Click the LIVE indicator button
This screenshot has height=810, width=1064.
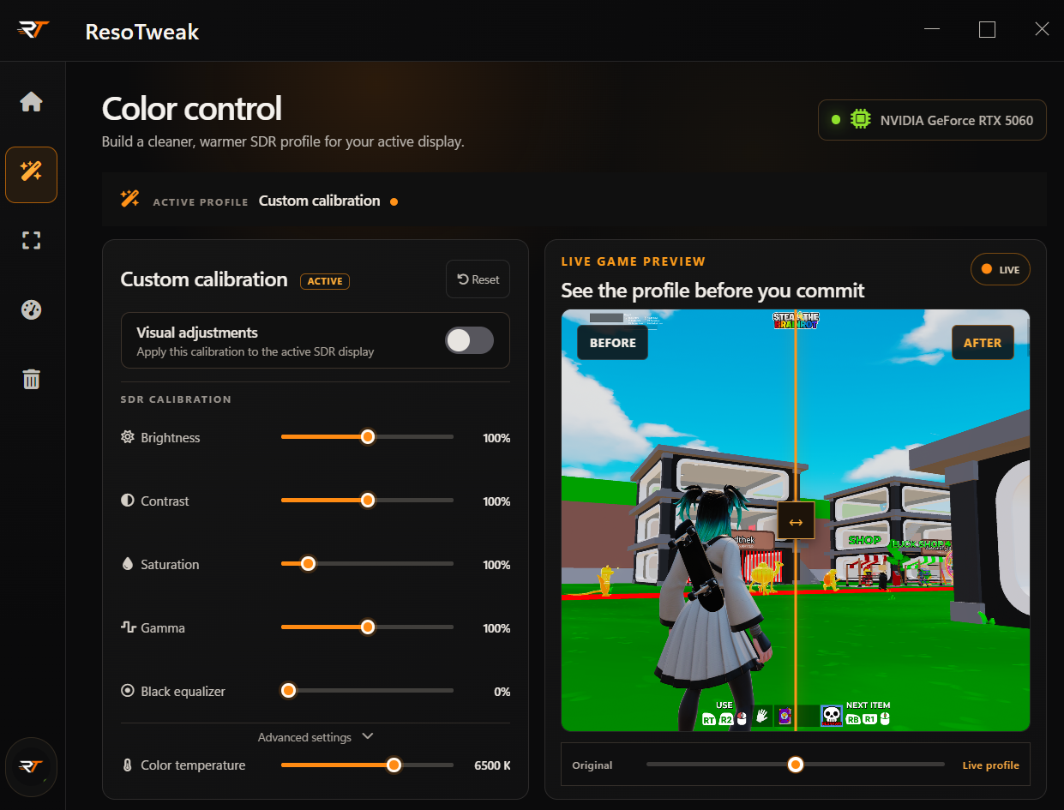coord(1001,269)
